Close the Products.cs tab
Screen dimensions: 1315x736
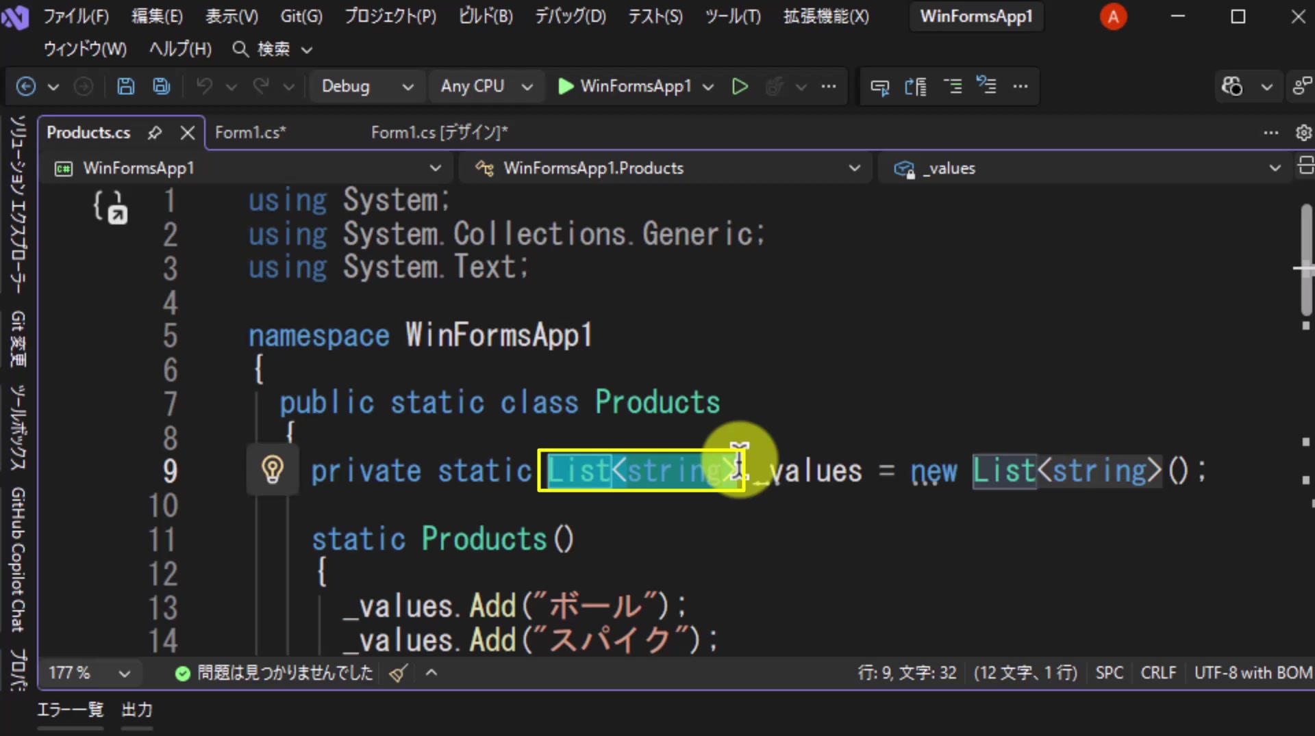(x=188, y=133)
